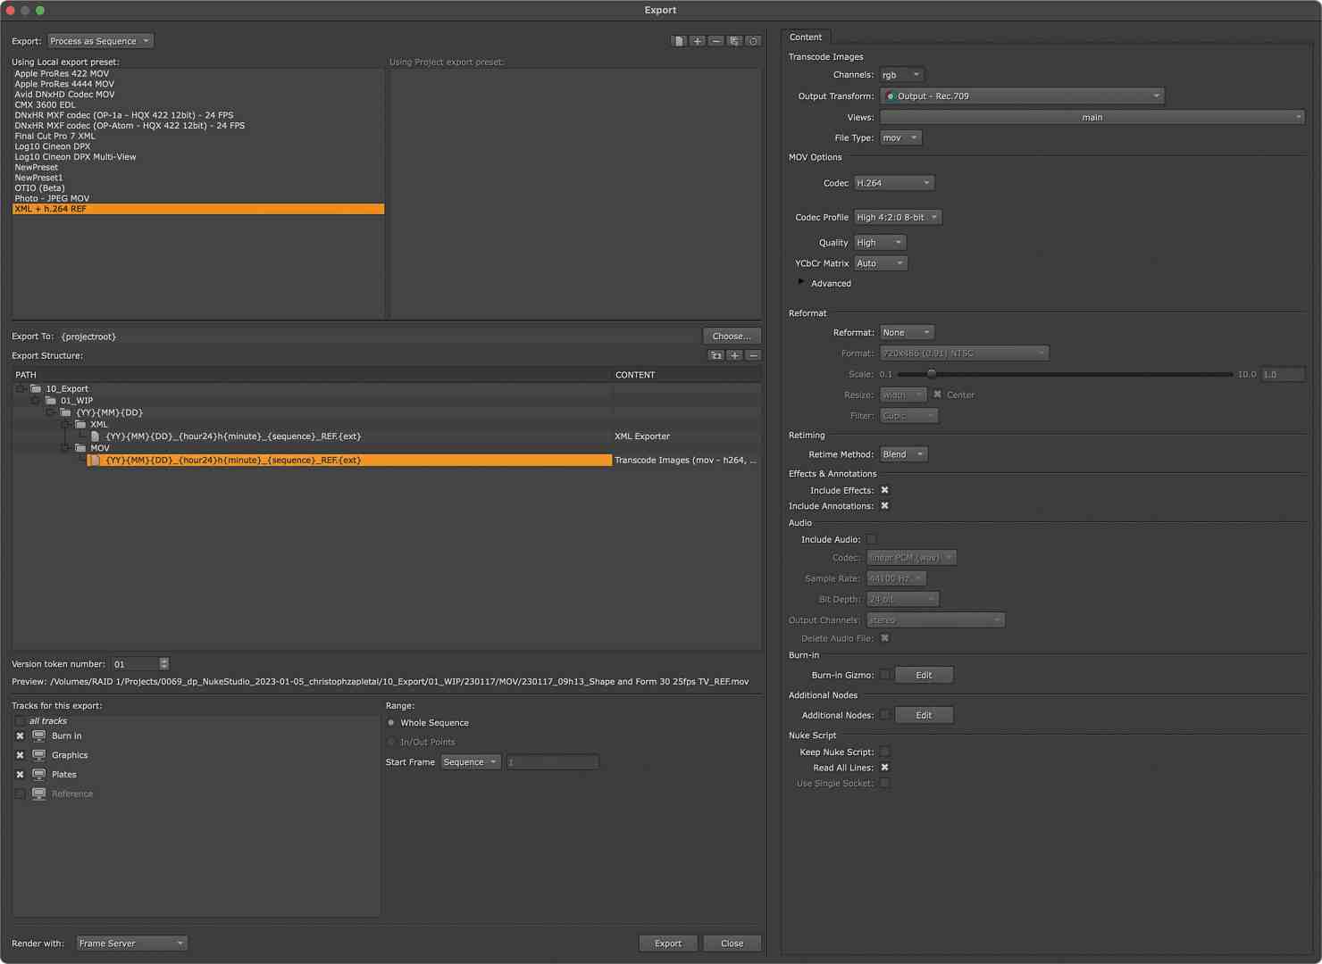The height and width of the screenshot is (964, 1322).
Task: Add a new entry to the Export Structure
Action: [x=734, y=355]
